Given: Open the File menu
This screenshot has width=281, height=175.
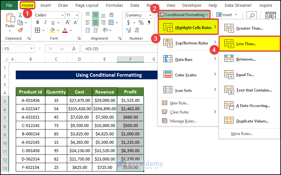Looking at the screenshot, I should click(x=9, y=5).
